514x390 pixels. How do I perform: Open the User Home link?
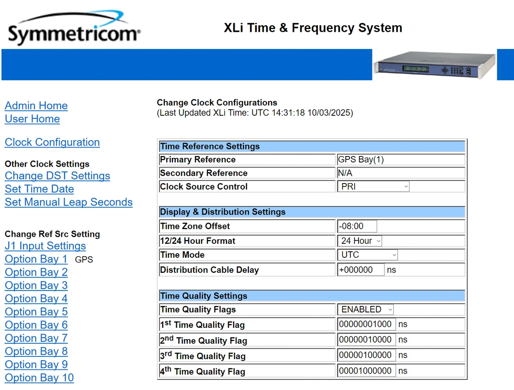pyautogui.click(x=32, y=119)
